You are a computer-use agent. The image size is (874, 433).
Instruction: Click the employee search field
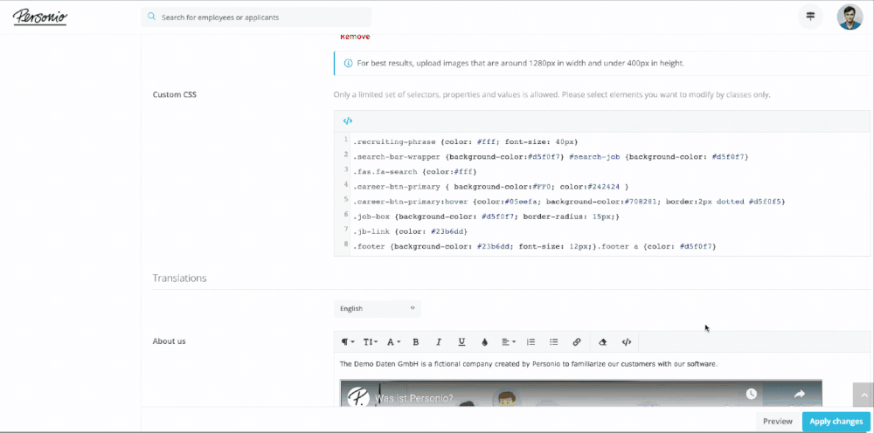(256, 17)
